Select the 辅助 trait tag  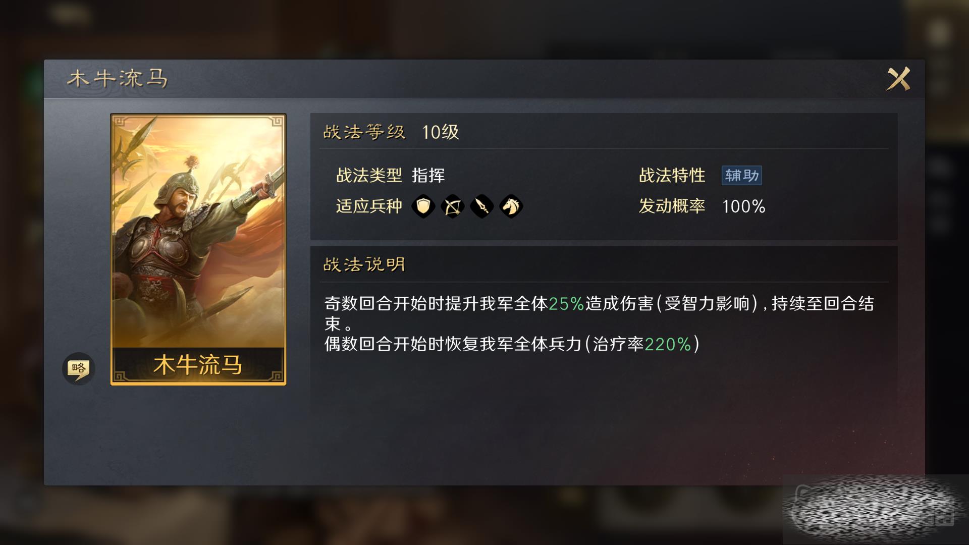click(x=741, y=176)
